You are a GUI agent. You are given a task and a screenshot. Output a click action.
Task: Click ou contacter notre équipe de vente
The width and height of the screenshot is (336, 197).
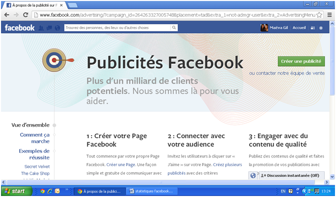tap(287, 73)
